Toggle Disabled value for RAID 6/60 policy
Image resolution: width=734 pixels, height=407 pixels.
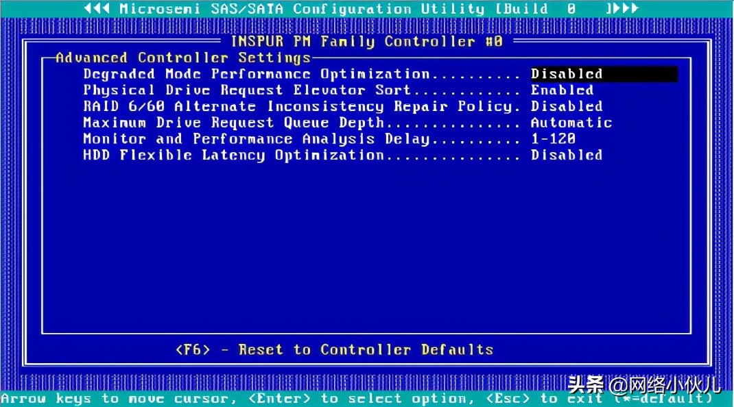point(567,106)
